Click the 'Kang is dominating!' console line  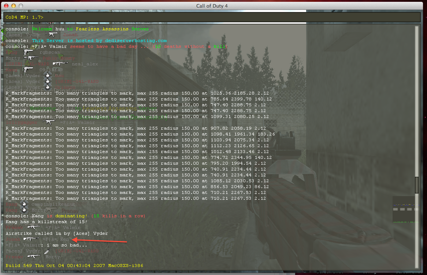75,216
